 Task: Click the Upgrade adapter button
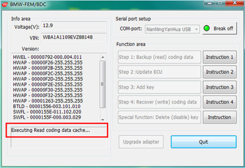(x=141, y=142)
